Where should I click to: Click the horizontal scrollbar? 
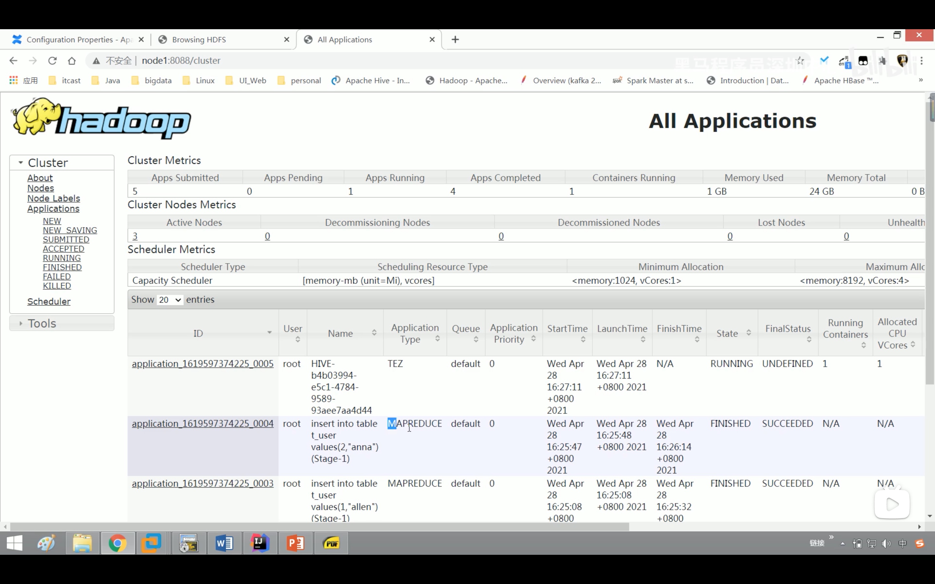coord(319,527)
